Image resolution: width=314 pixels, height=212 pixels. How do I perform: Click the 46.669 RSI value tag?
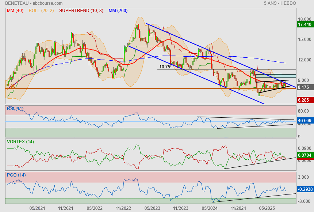click(305, 120)
